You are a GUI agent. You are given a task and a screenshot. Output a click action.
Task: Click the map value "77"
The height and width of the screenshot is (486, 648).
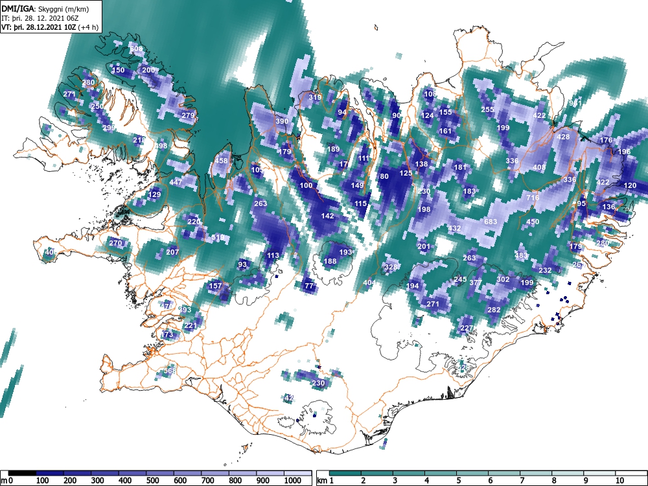(309, 286)
